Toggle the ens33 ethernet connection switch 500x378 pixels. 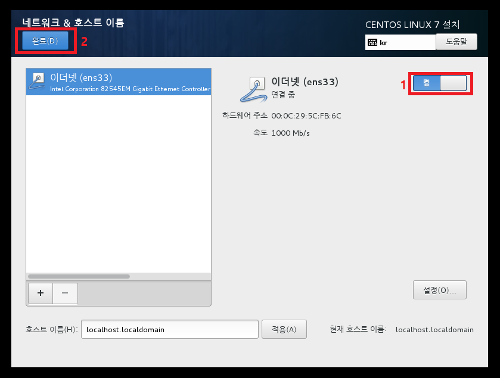click(440, 83)
